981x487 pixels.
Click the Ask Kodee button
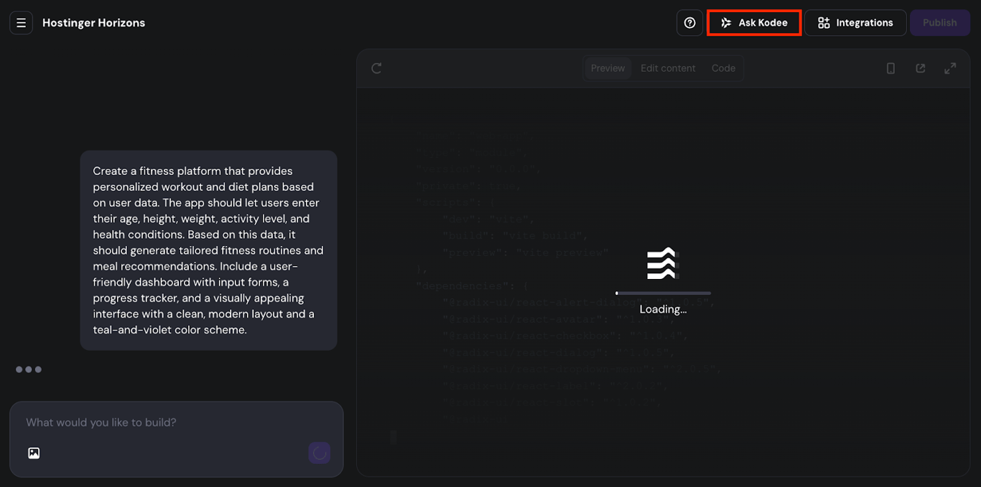click(x=753, y=22)
